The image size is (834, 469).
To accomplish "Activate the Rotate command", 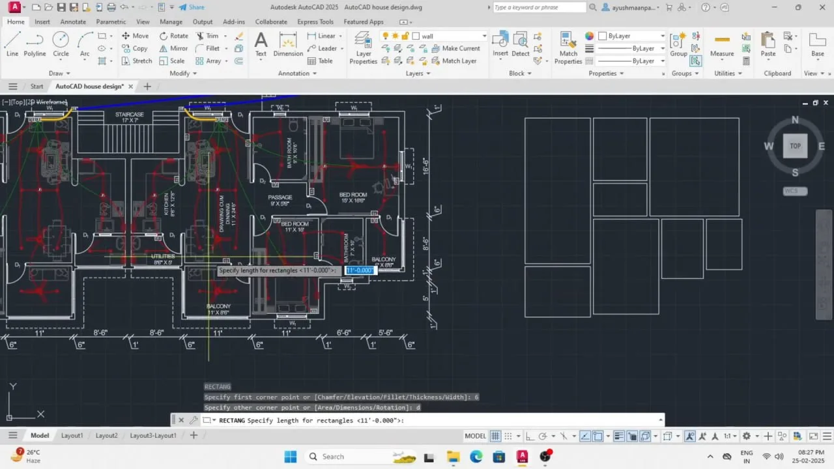I will coord(173,36).
